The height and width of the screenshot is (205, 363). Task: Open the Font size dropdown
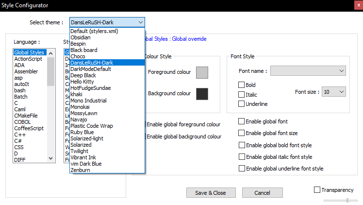pos(333,92)
